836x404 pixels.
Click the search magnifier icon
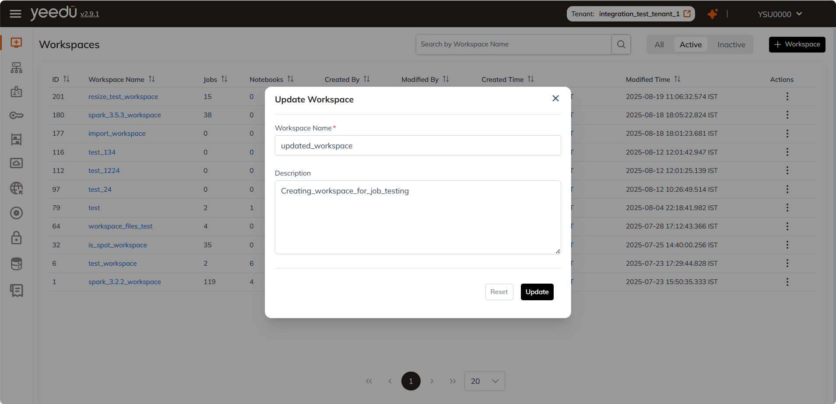[x=621, y=44]
